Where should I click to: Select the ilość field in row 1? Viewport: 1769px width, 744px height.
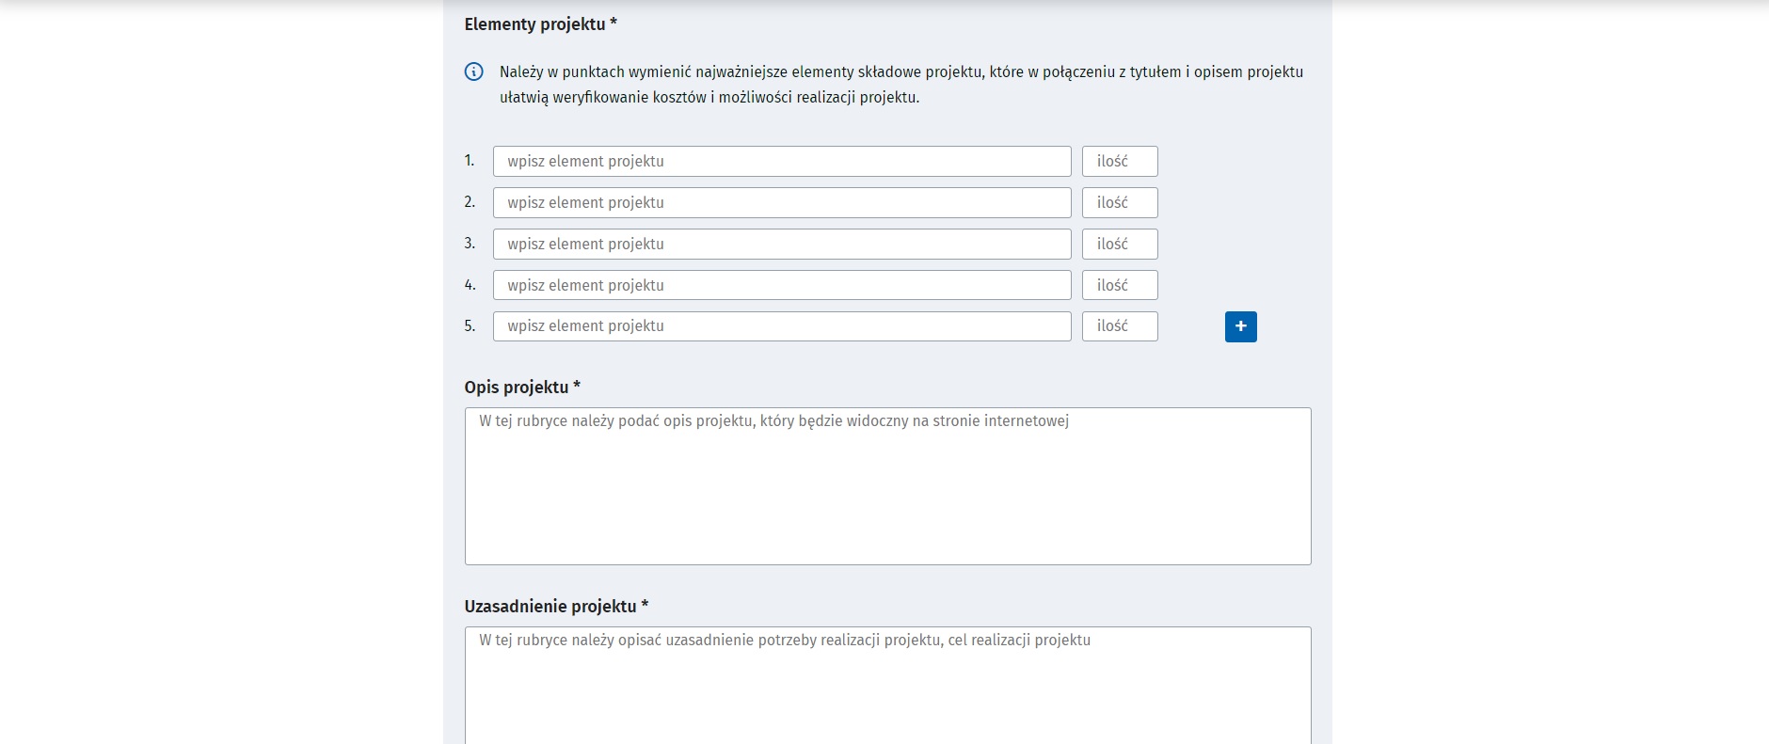tap(1120, 161)
